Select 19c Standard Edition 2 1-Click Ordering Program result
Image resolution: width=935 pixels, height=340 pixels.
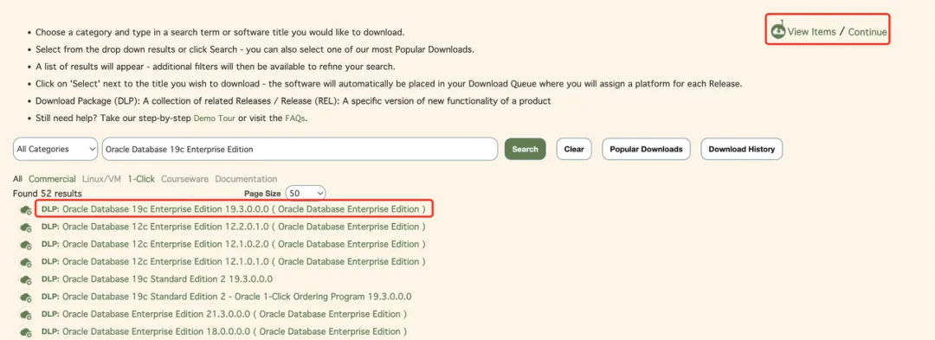[227, 297]
